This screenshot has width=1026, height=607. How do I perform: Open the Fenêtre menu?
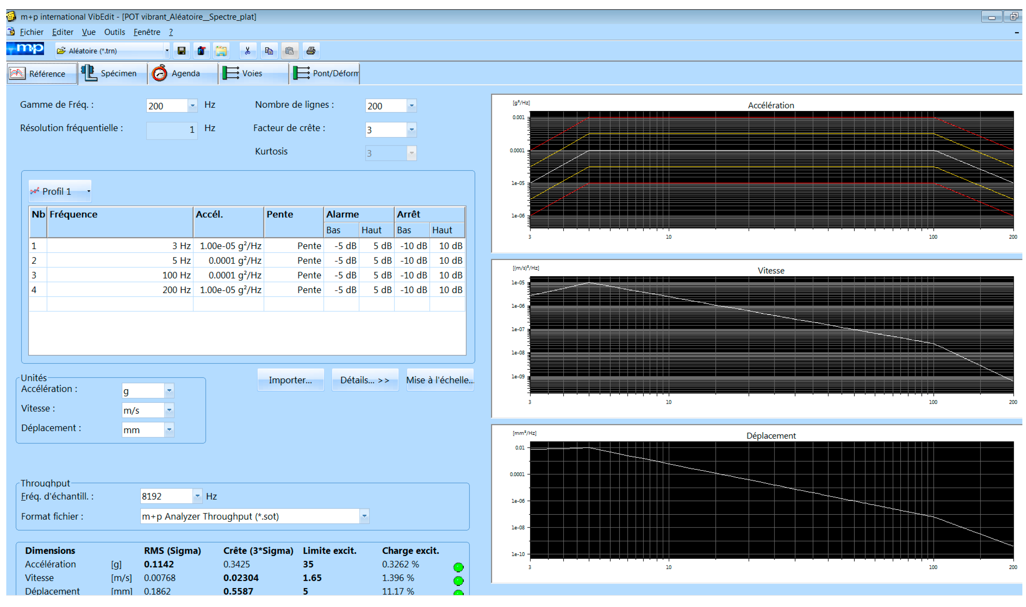coord(147,32)
